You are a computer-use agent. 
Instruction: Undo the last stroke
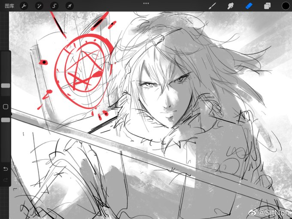click(x=6, y=169)
